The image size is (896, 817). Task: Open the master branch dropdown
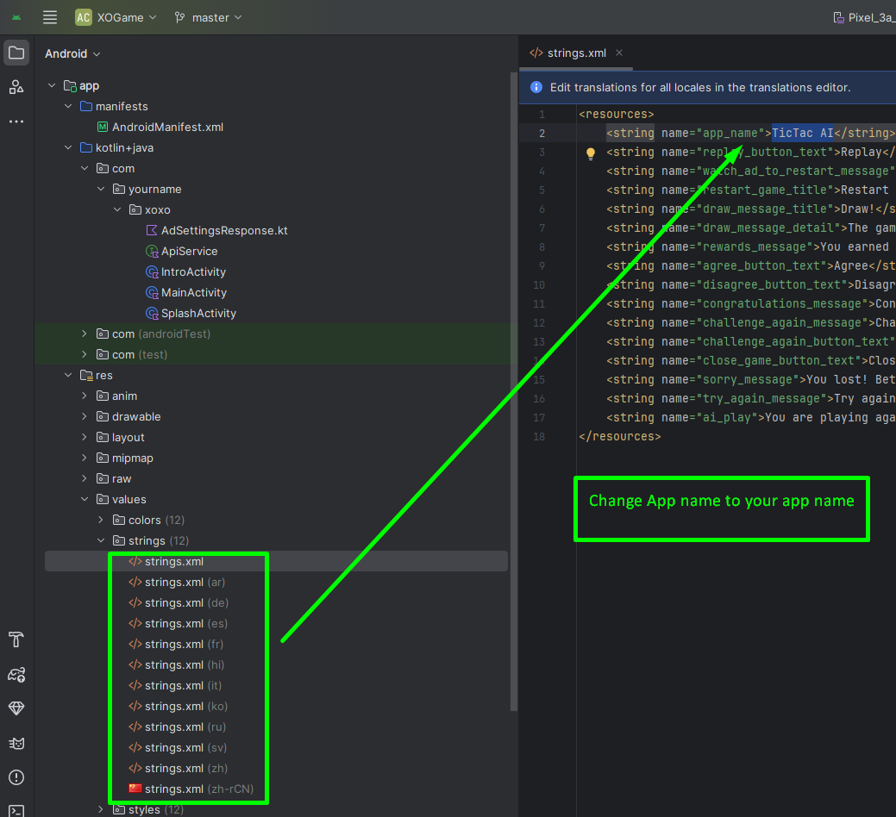point(208,17)
